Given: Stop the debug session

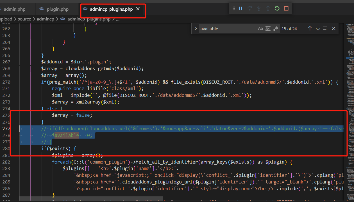Looking at the screenshot, I should (x=286, y=8).
